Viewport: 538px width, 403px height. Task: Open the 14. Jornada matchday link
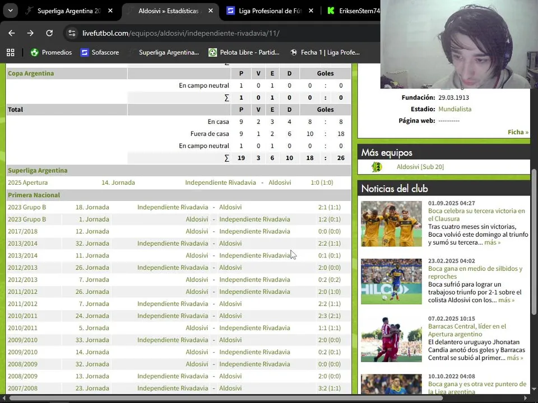[x=118, y=182]
